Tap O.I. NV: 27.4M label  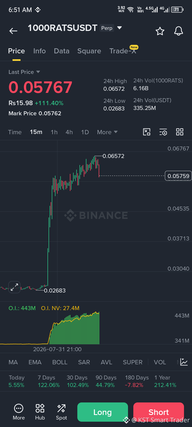point(60,308)
